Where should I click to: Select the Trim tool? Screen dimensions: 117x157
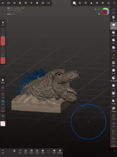[113, 132]
